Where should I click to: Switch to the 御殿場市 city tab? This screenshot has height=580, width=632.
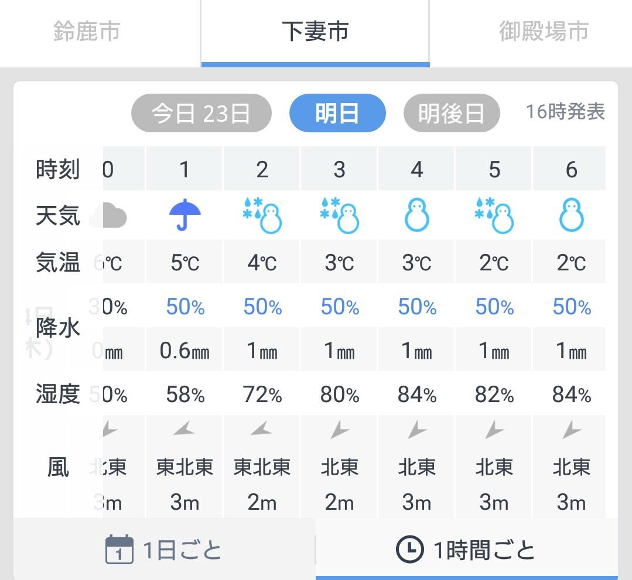point(544,32)
